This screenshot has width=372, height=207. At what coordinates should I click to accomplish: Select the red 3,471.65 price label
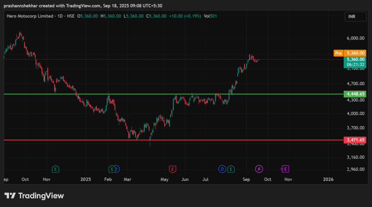pyautogui.click(x=355, y=140)
